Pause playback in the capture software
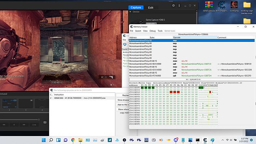 pyautogui.click(x=14, y=125)
